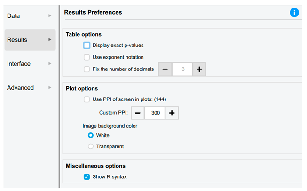
Task: Toggle Use exponent notation checkbox
Action: click(x=87, y=57)
